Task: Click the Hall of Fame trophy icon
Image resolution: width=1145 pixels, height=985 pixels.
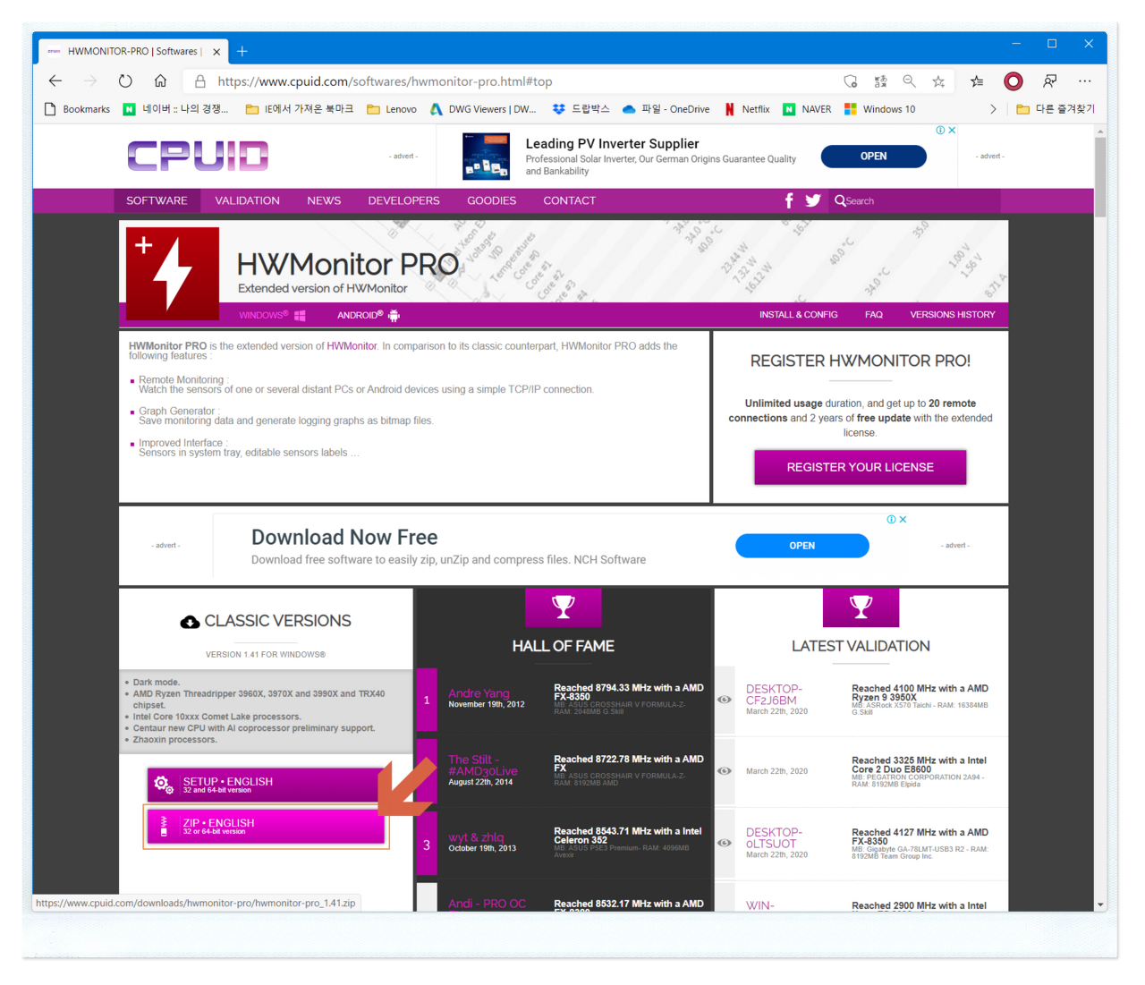Action: tap(564, 607)
